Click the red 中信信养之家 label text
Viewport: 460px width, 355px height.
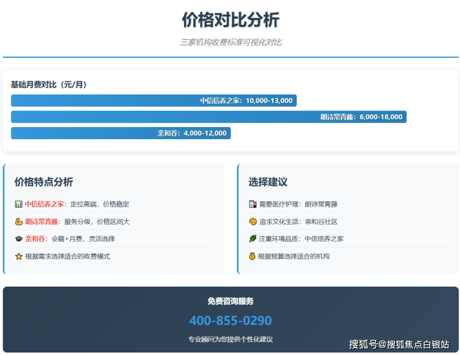(45, 204)
